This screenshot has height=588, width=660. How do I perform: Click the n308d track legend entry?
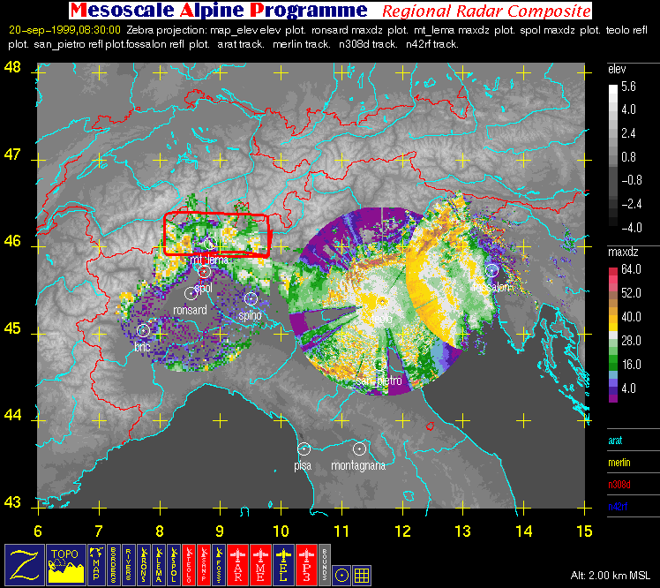[x=621, y=483]
